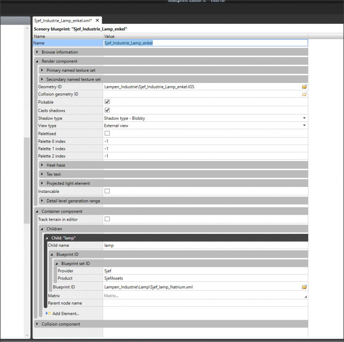Click the Name text field
Screen dimensions: 344x342
[205, 43]
